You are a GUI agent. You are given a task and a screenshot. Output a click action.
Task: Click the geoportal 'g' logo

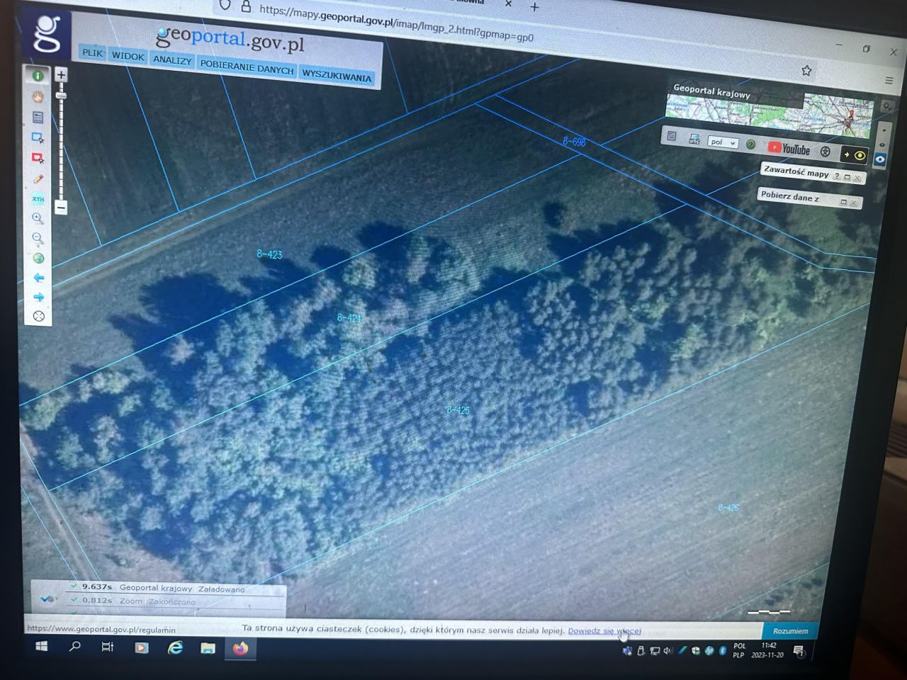pos(47,33)
